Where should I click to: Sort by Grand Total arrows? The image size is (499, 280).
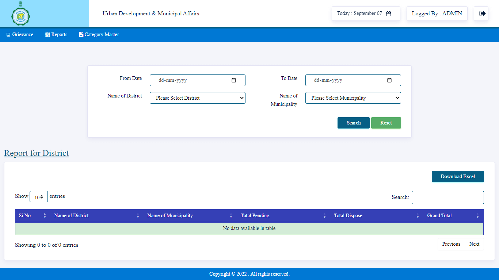coord(477,216)
